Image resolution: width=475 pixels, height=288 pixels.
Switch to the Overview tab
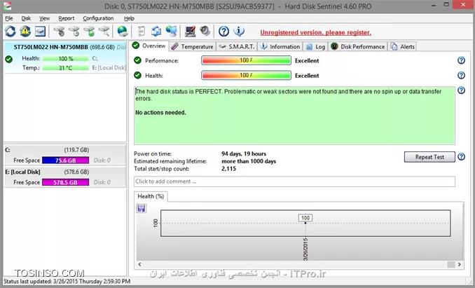(x=149, y=46)
